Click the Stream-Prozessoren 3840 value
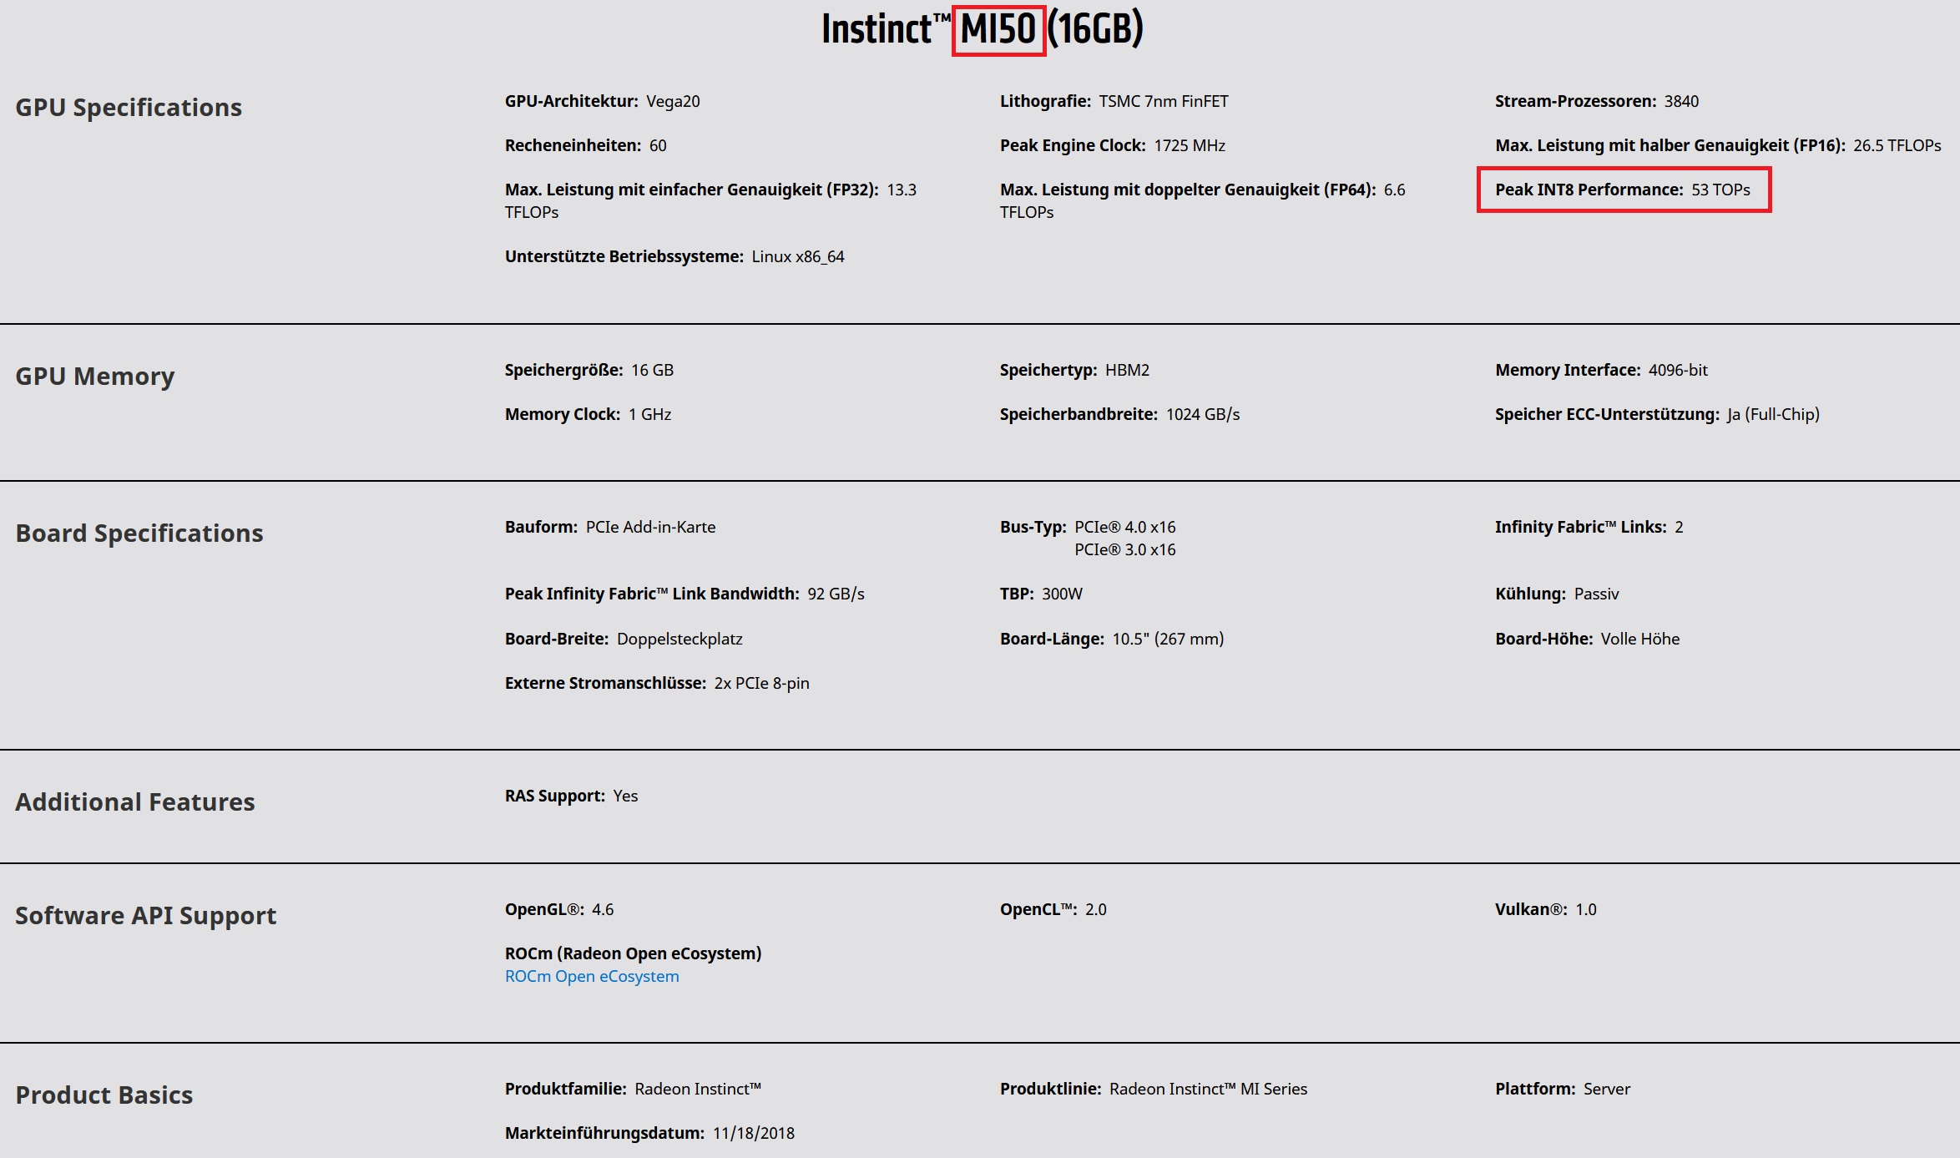 pos(1680,101)
